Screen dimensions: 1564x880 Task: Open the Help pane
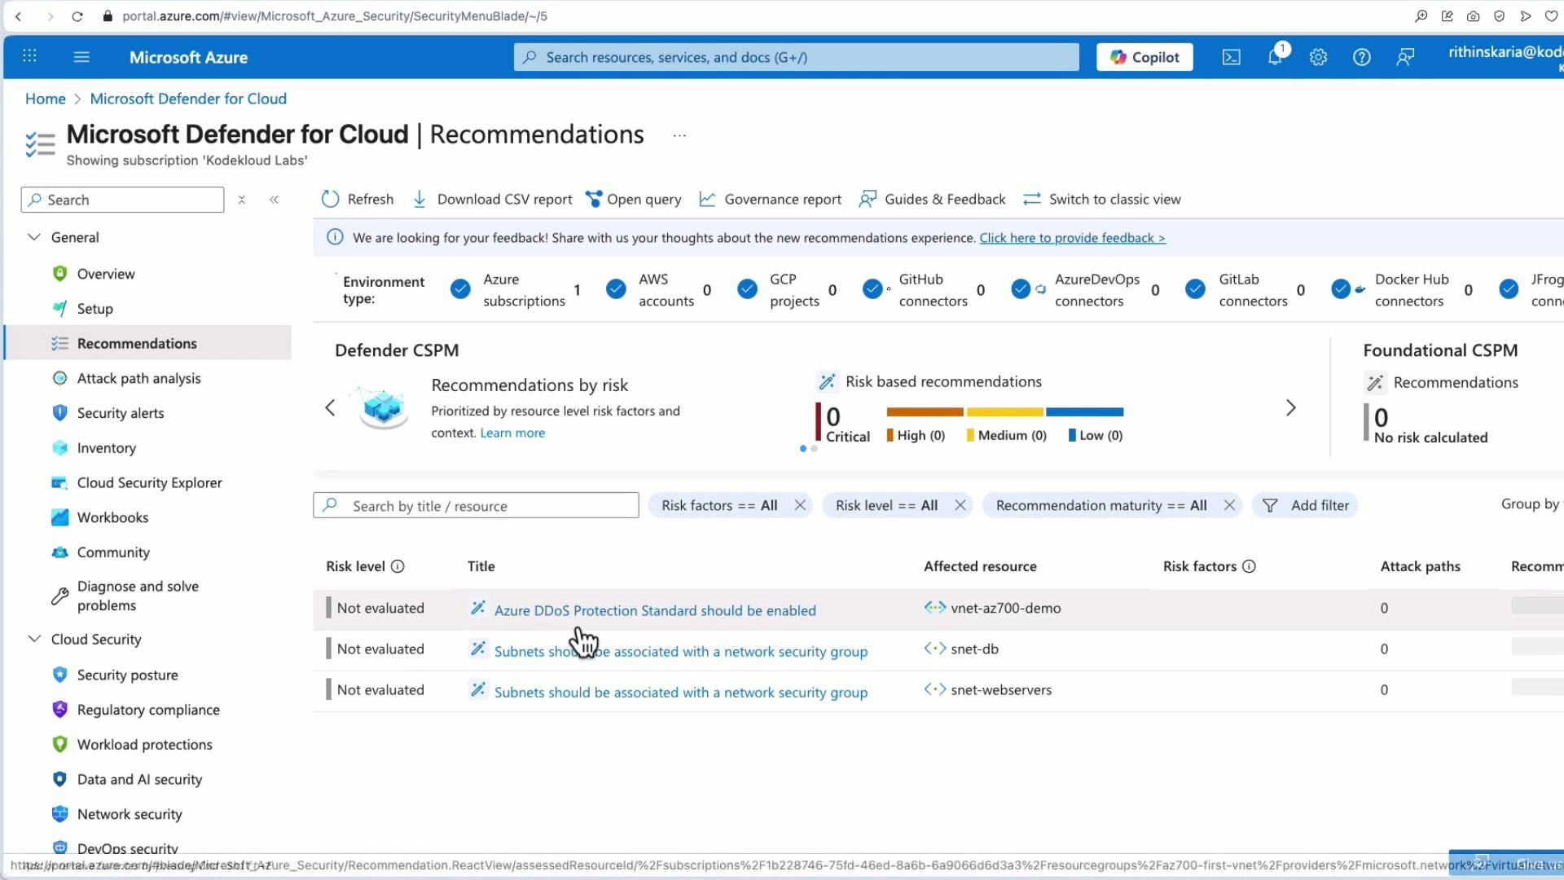[x=1362, y=57]
